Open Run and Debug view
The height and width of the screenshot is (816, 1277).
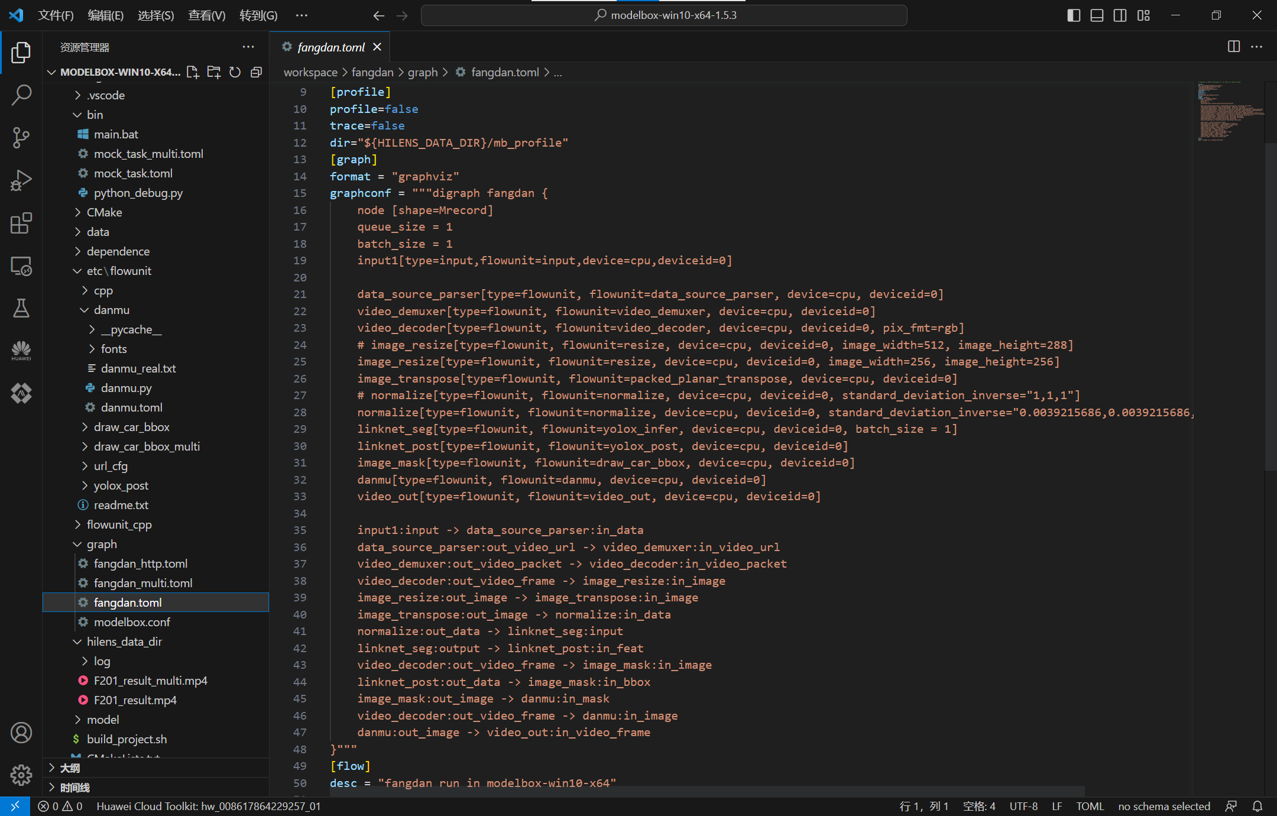21,180
